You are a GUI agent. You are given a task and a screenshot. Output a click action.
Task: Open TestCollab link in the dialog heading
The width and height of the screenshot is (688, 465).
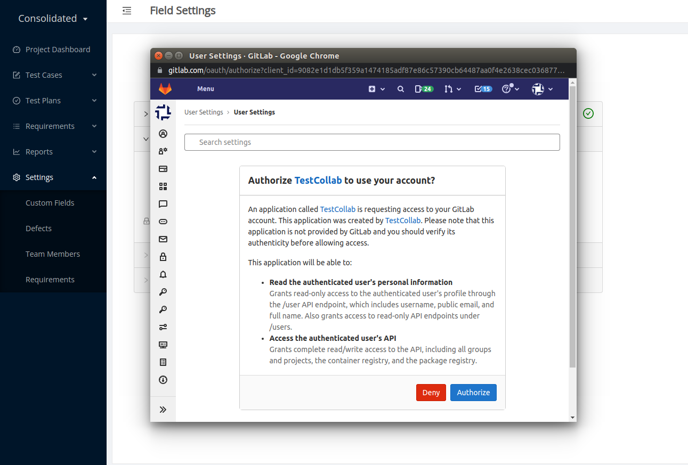[x=318, y=181]
